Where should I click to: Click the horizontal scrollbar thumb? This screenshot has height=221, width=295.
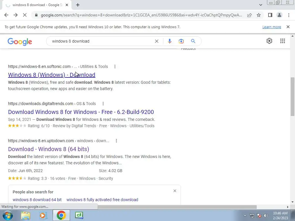tap(177, 207)
